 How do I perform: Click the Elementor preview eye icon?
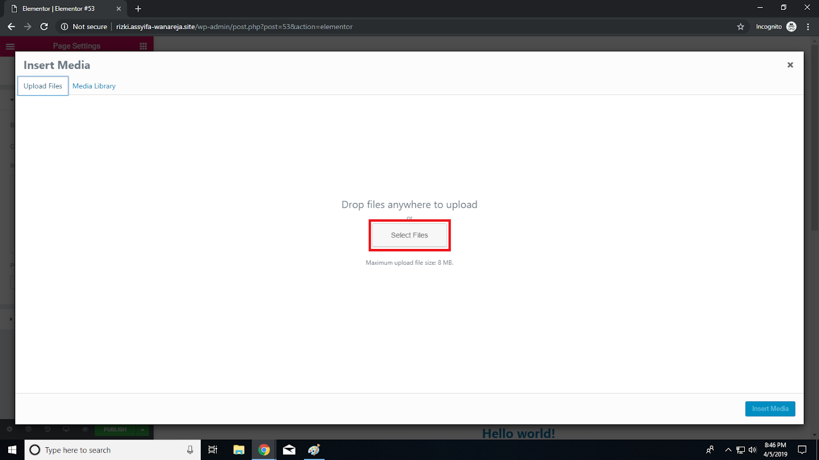85,429
